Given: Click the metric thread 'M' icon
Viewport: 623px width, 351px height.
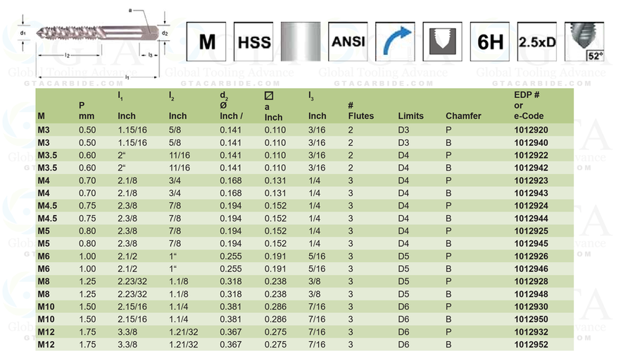Looking at the screenshot, I should coord(207,42).
